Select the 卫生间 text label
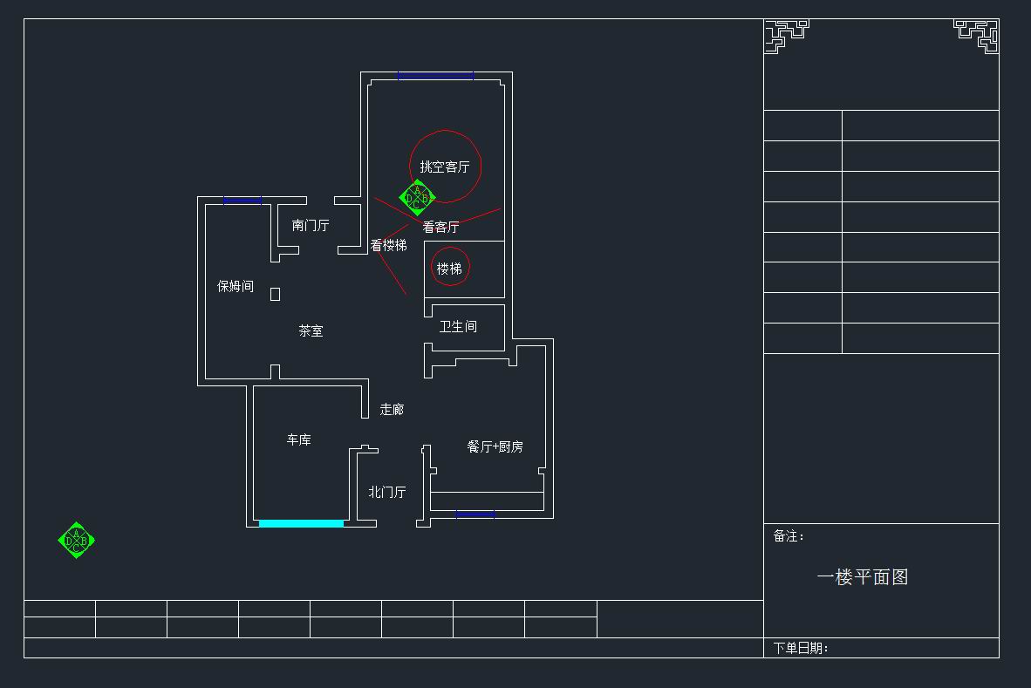 point(458,327)
